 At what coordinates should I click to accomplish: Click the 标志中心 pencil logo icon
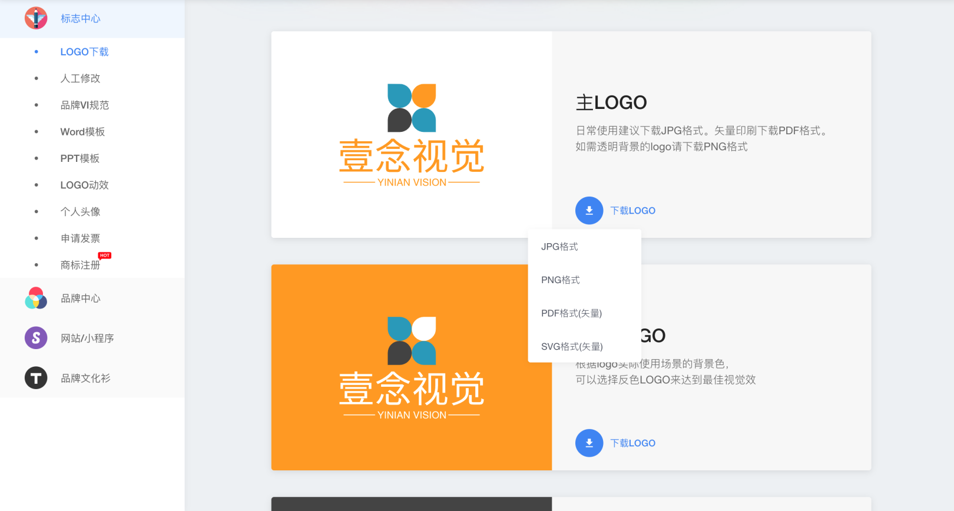[36, 18]
